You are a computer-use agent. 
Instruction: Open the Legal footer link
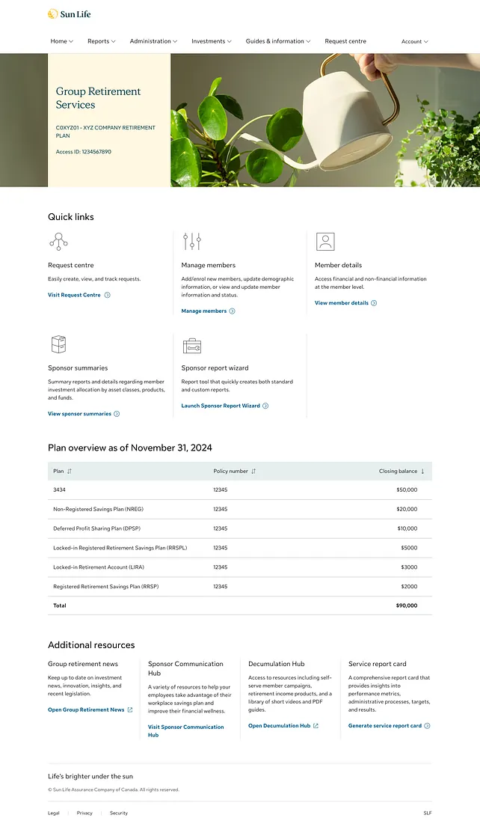click(x=54, y=813)
